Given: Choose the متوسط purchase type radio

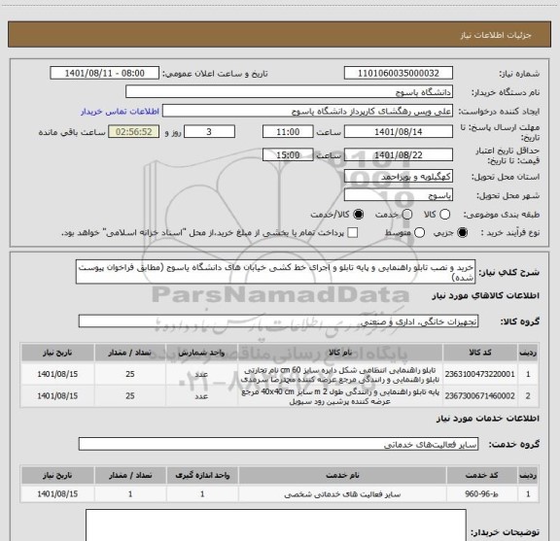Looking at the screenshot, I should [419, 233].
